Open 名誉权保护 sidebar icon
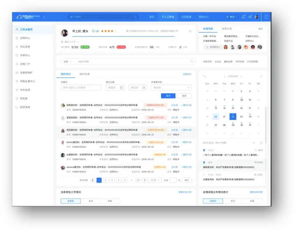 point(17,73)
